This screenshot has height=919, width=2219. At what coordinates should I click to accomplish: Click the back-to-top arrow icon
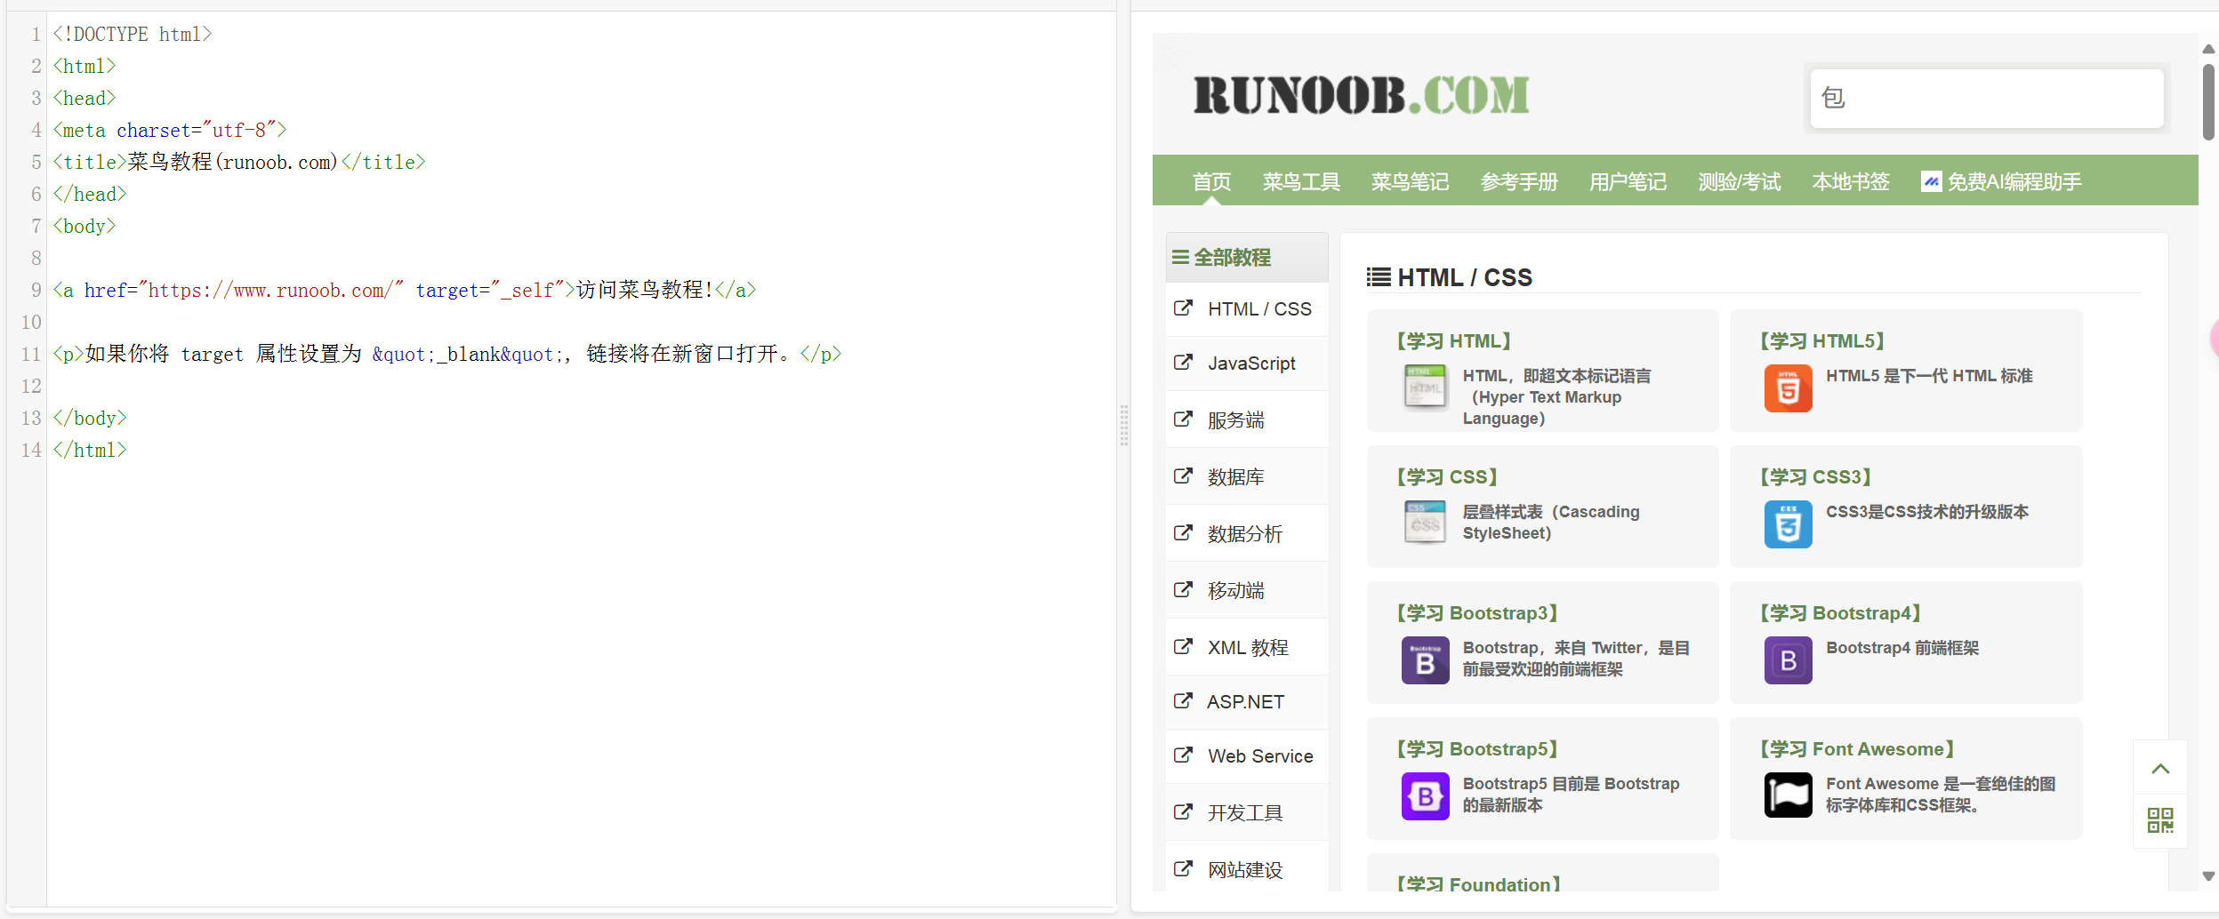(2159, 769)
